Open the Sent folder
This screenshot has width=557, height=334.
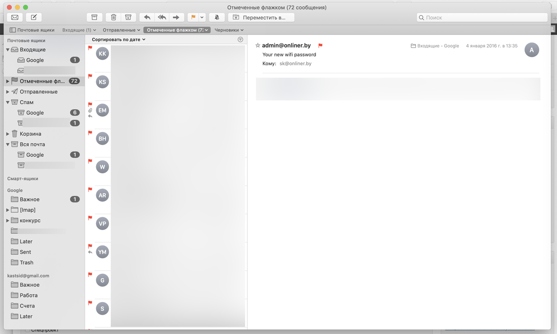coord(44,252)
